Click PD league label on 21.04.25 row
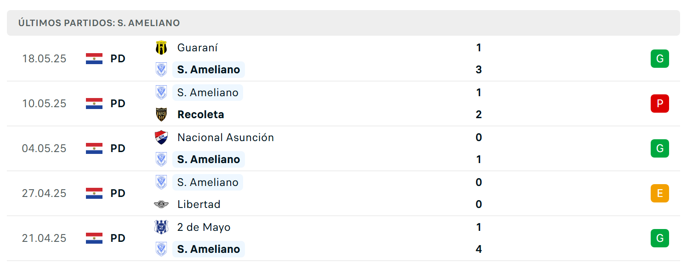This screenshot has width=687, height=273. pyautogui.click(x=118, y=238)
